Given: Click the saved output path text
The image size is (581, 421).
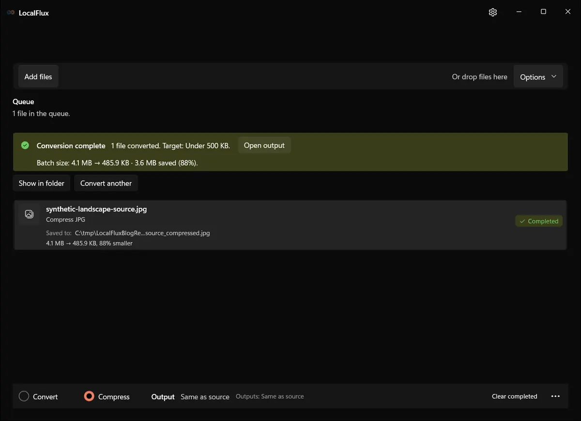Looking at the screenshot, I should (x=142, y=233).
